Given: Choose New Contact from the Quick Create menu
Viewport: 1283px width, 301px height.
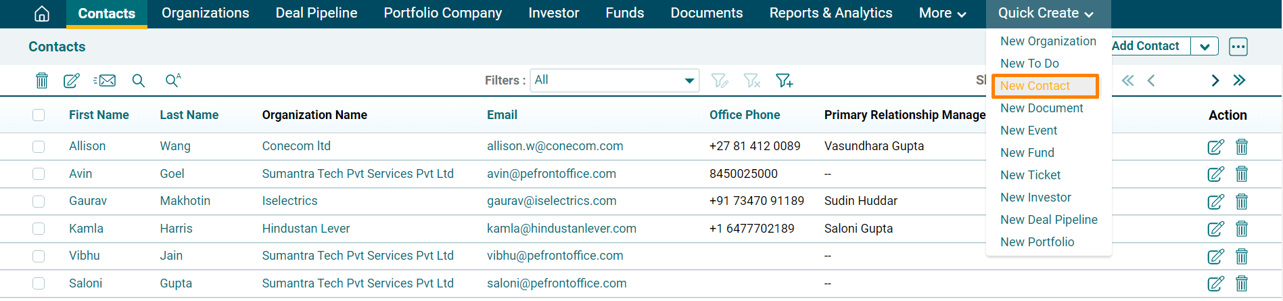Looking at the screenshot, I should point(1035,86).
